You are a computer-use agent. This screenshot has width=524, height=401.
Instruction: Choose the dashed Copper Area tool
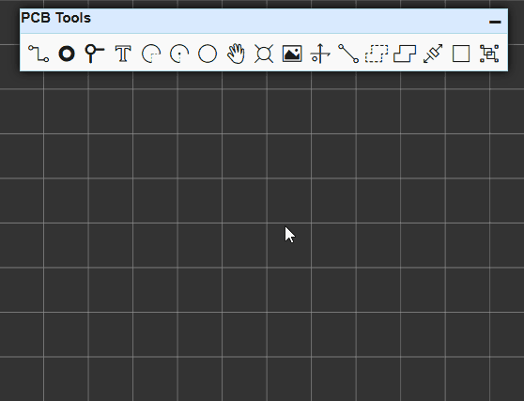pos(377,54)
